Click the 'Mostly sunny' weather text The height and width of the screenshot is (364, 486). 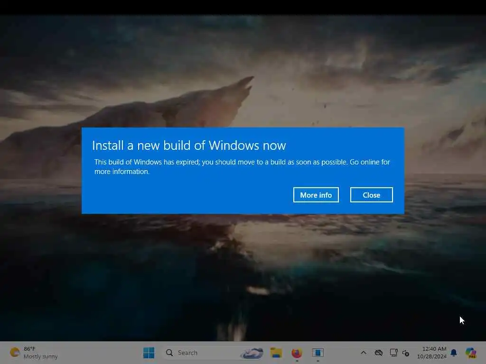pyautogui.click(x=41, y=356)
